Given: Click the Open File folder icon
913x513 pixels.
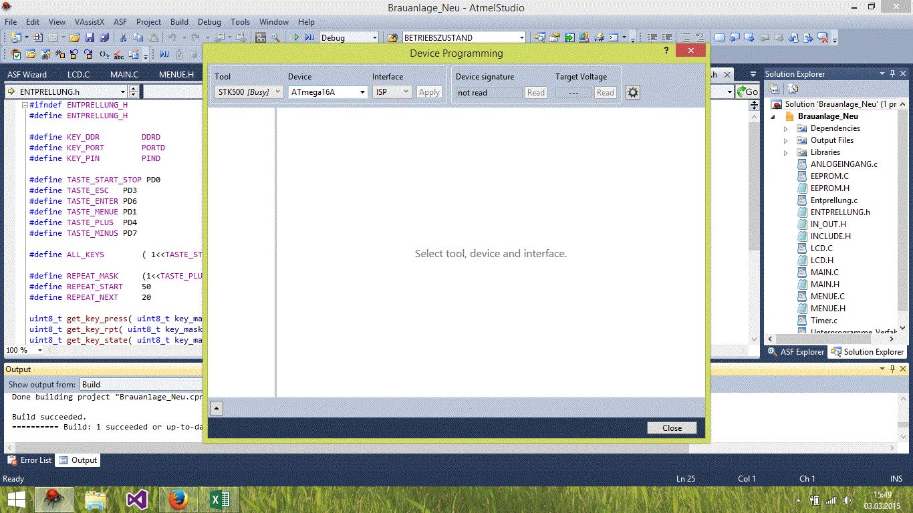Looking at the screenshot, I should click(75, 37).
